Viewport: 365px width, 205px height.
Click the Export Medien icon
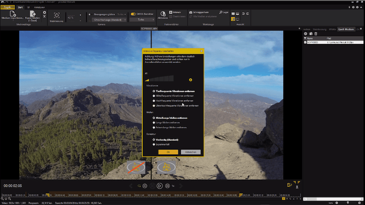point(33,15)
